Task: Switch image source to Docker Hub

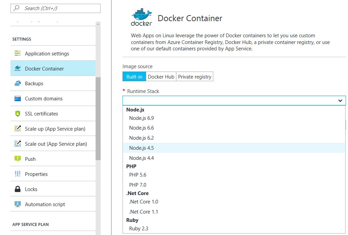Action: tap(161, 77)
